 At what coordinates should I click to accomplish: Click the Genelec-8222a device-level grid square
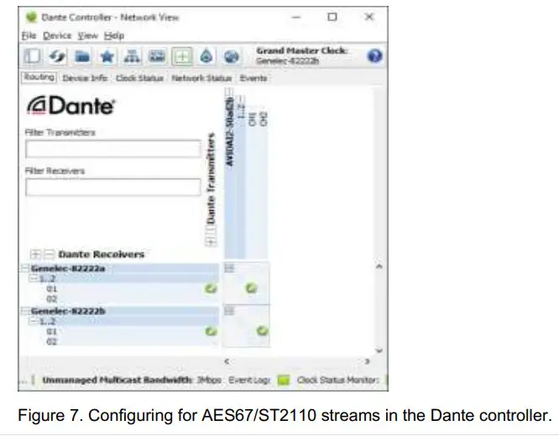(229, 268)
